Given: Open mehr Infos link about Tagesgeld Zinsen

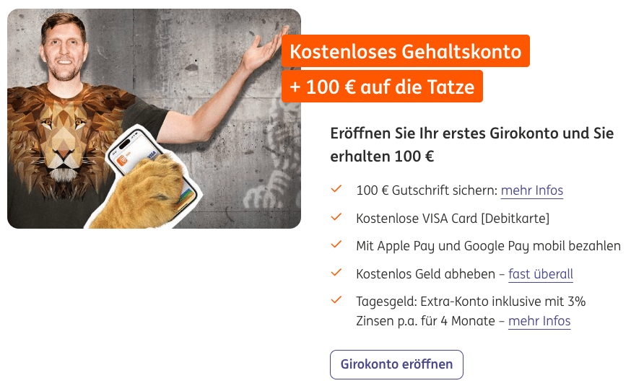Looking at the screenshot, I should pos(539,321).
